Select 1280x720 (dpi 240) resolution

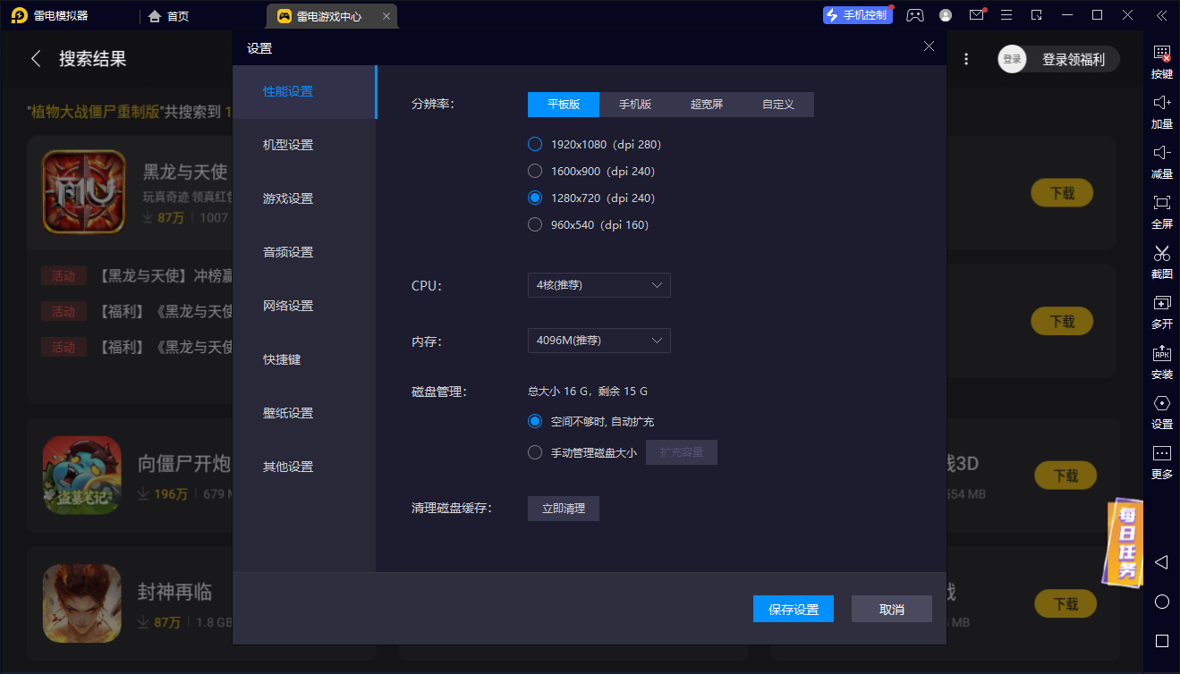(535, 198)
